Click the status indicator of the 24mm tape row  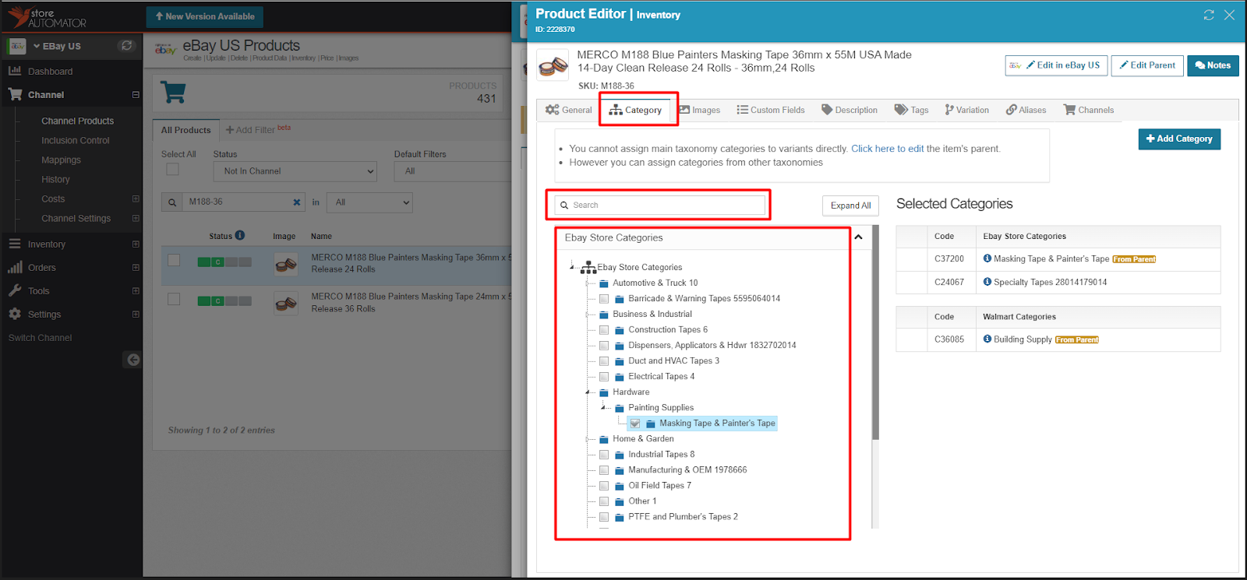pos(224,301)
